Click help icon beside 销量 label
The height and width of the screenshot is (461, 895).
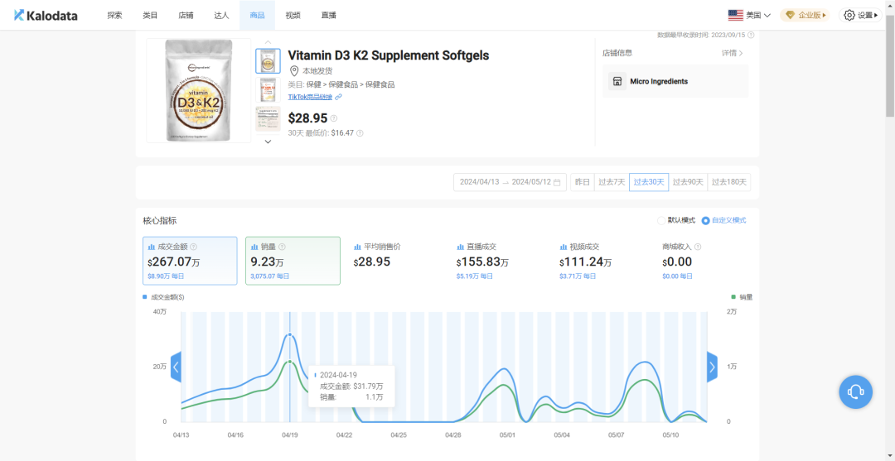point(283,247)
